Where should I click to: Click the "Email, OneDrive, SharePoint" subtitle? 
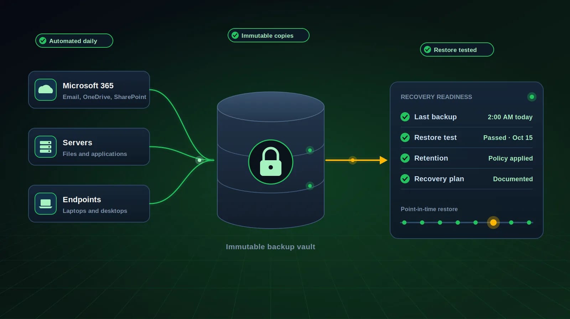click(104, 97)
